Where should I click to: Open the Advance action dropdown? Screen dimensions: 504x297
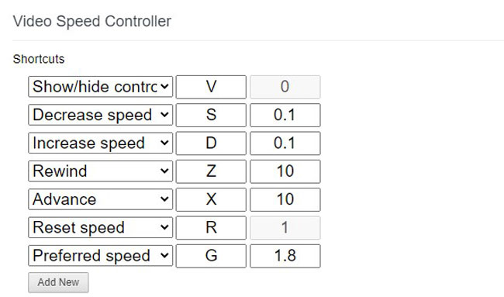tap(100, 199)
